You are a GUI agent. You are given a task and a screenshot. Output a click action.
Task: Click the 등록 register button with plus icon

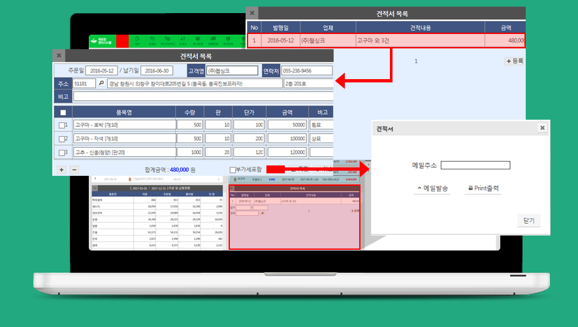click(514, 61)
